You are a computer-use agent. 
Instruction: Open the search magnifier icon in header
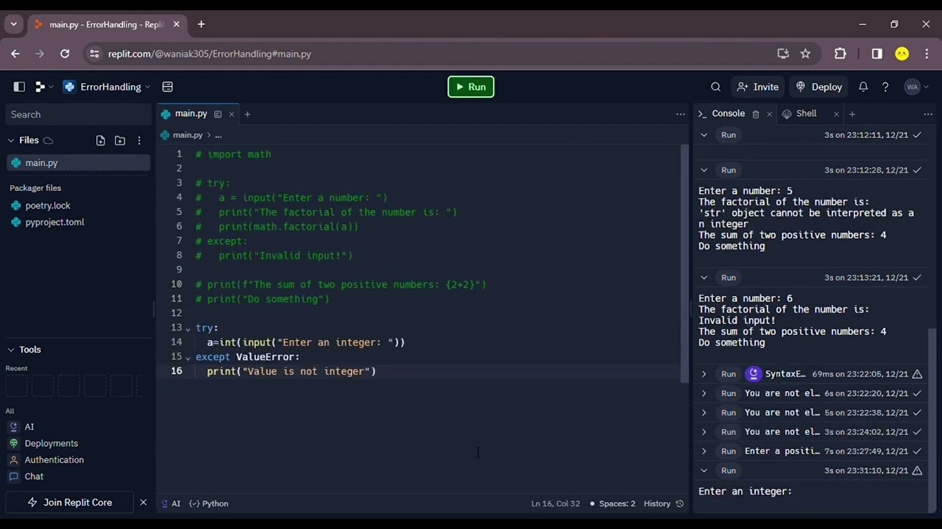715,87
